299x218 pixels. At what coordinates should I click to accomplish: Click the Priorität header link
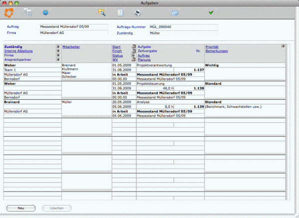(212, 47)
